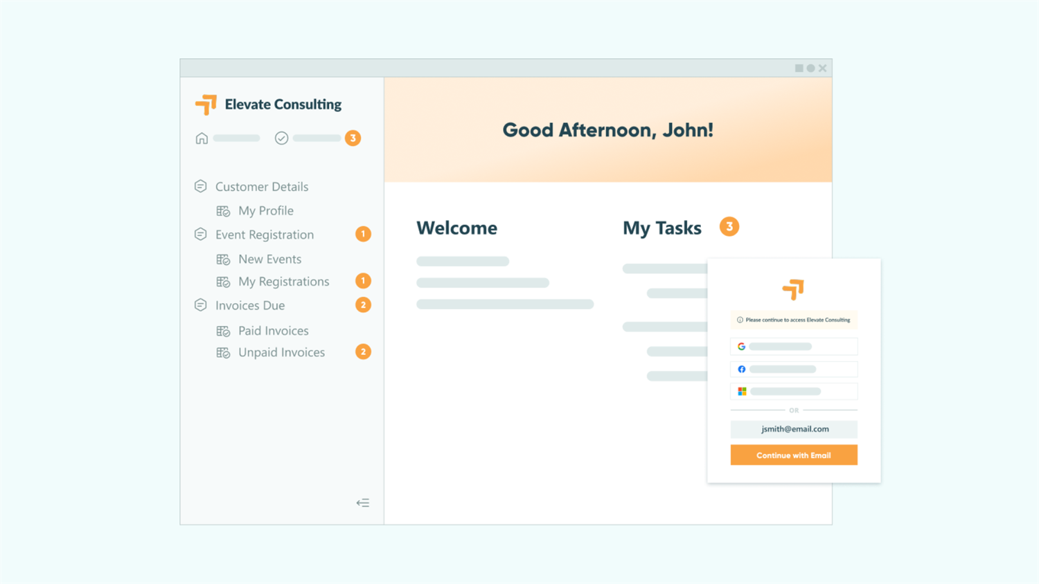The width and height of the screenshot is (1039, 584).
Task: Click the My Registrations icon
Action: [224, 282]
